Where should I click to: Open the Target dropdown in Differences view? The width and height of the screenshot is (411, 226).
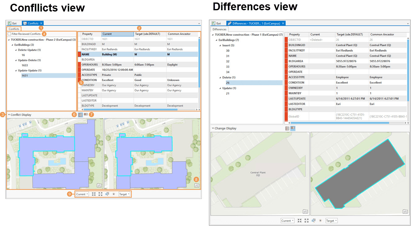[331, 220]
